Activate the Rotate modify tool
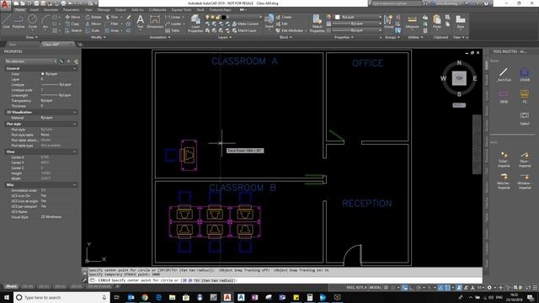This screenshot has width=539, height=303. [x=93, y=17]
